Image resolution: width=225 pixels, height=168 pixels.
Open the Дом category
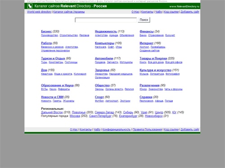44,70
